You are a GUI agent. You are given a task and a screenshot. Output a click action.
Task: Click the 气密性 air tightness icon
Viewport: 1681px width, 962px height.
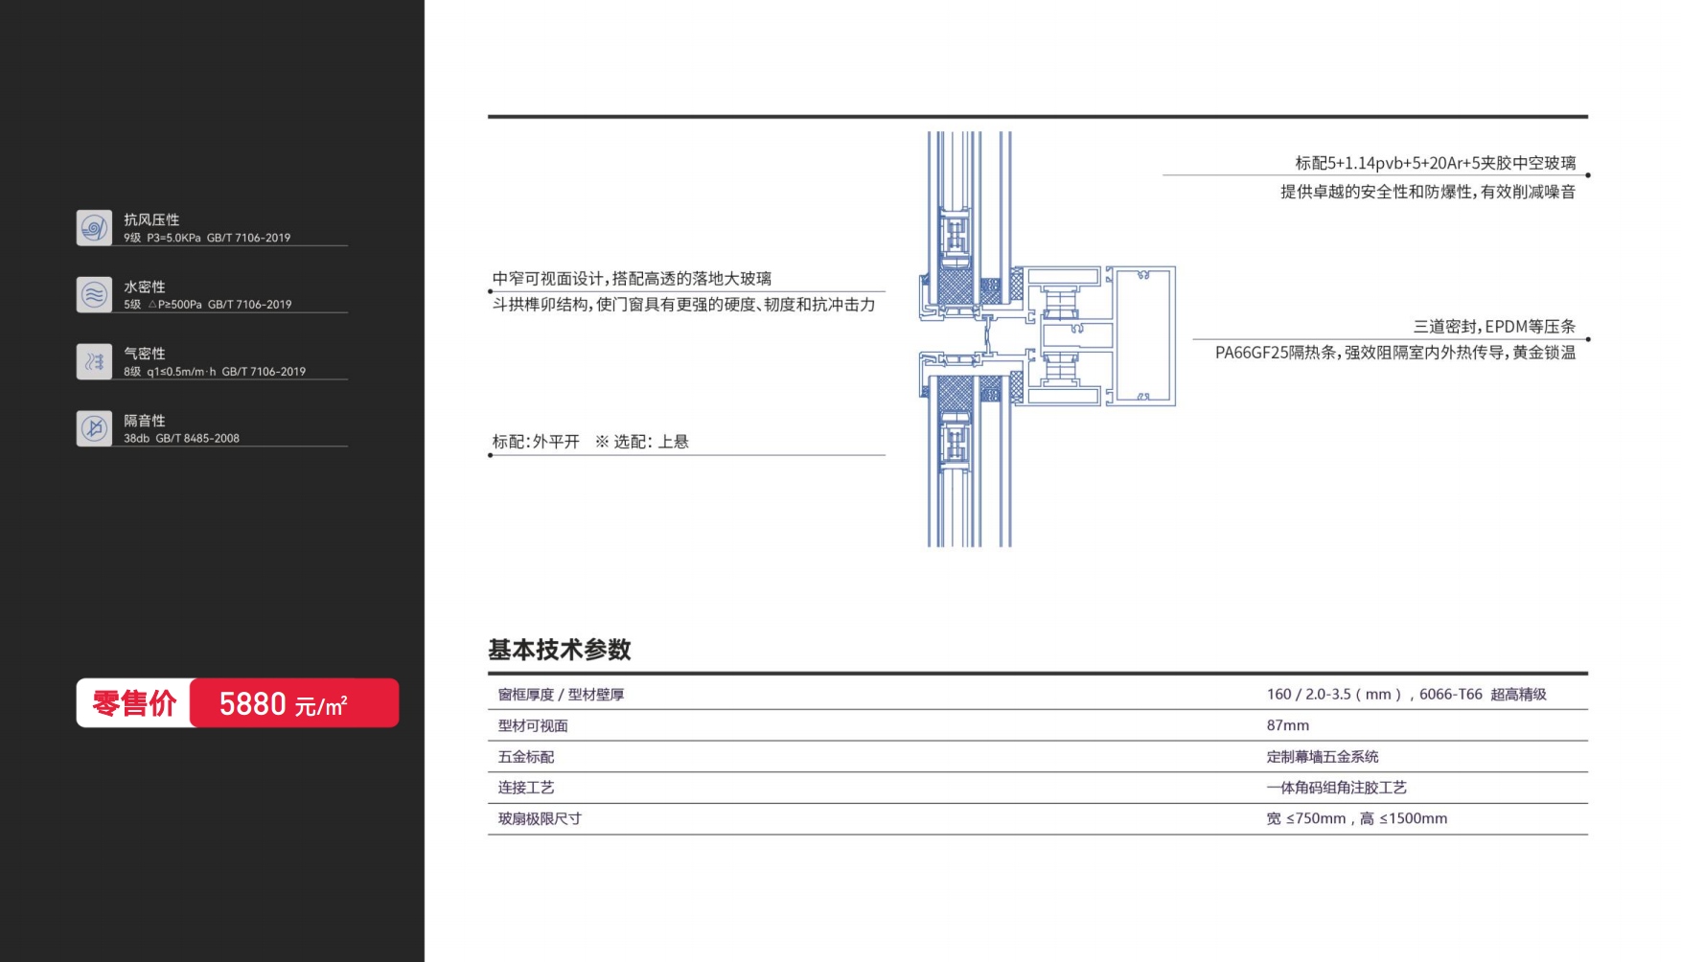(94, 362)
